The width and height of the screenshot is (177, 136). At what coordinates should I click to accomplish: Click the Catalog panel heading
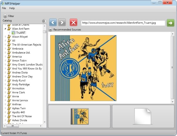pyautogui.click(x=7, y=21)
